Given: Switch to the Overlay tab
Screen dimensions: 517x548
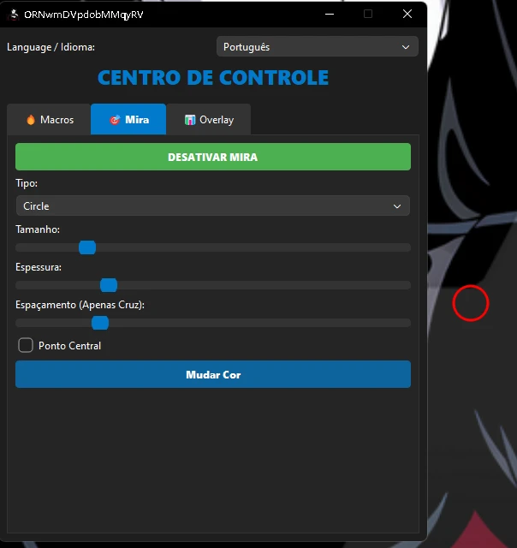Looking at the screenshot, I should 209,120.
